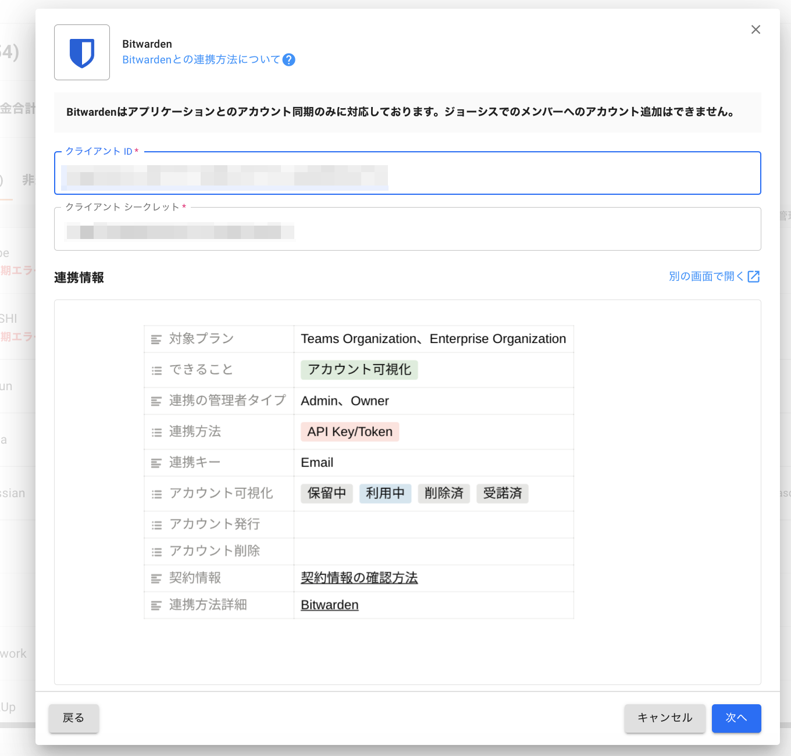Click the Bitwarden shield logo

coord(82,52)
